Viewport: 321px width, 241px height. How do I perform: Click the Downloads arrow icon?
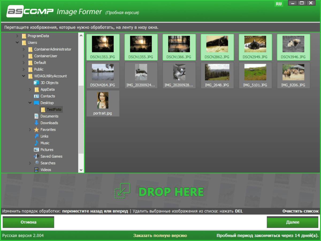(36, 123)
